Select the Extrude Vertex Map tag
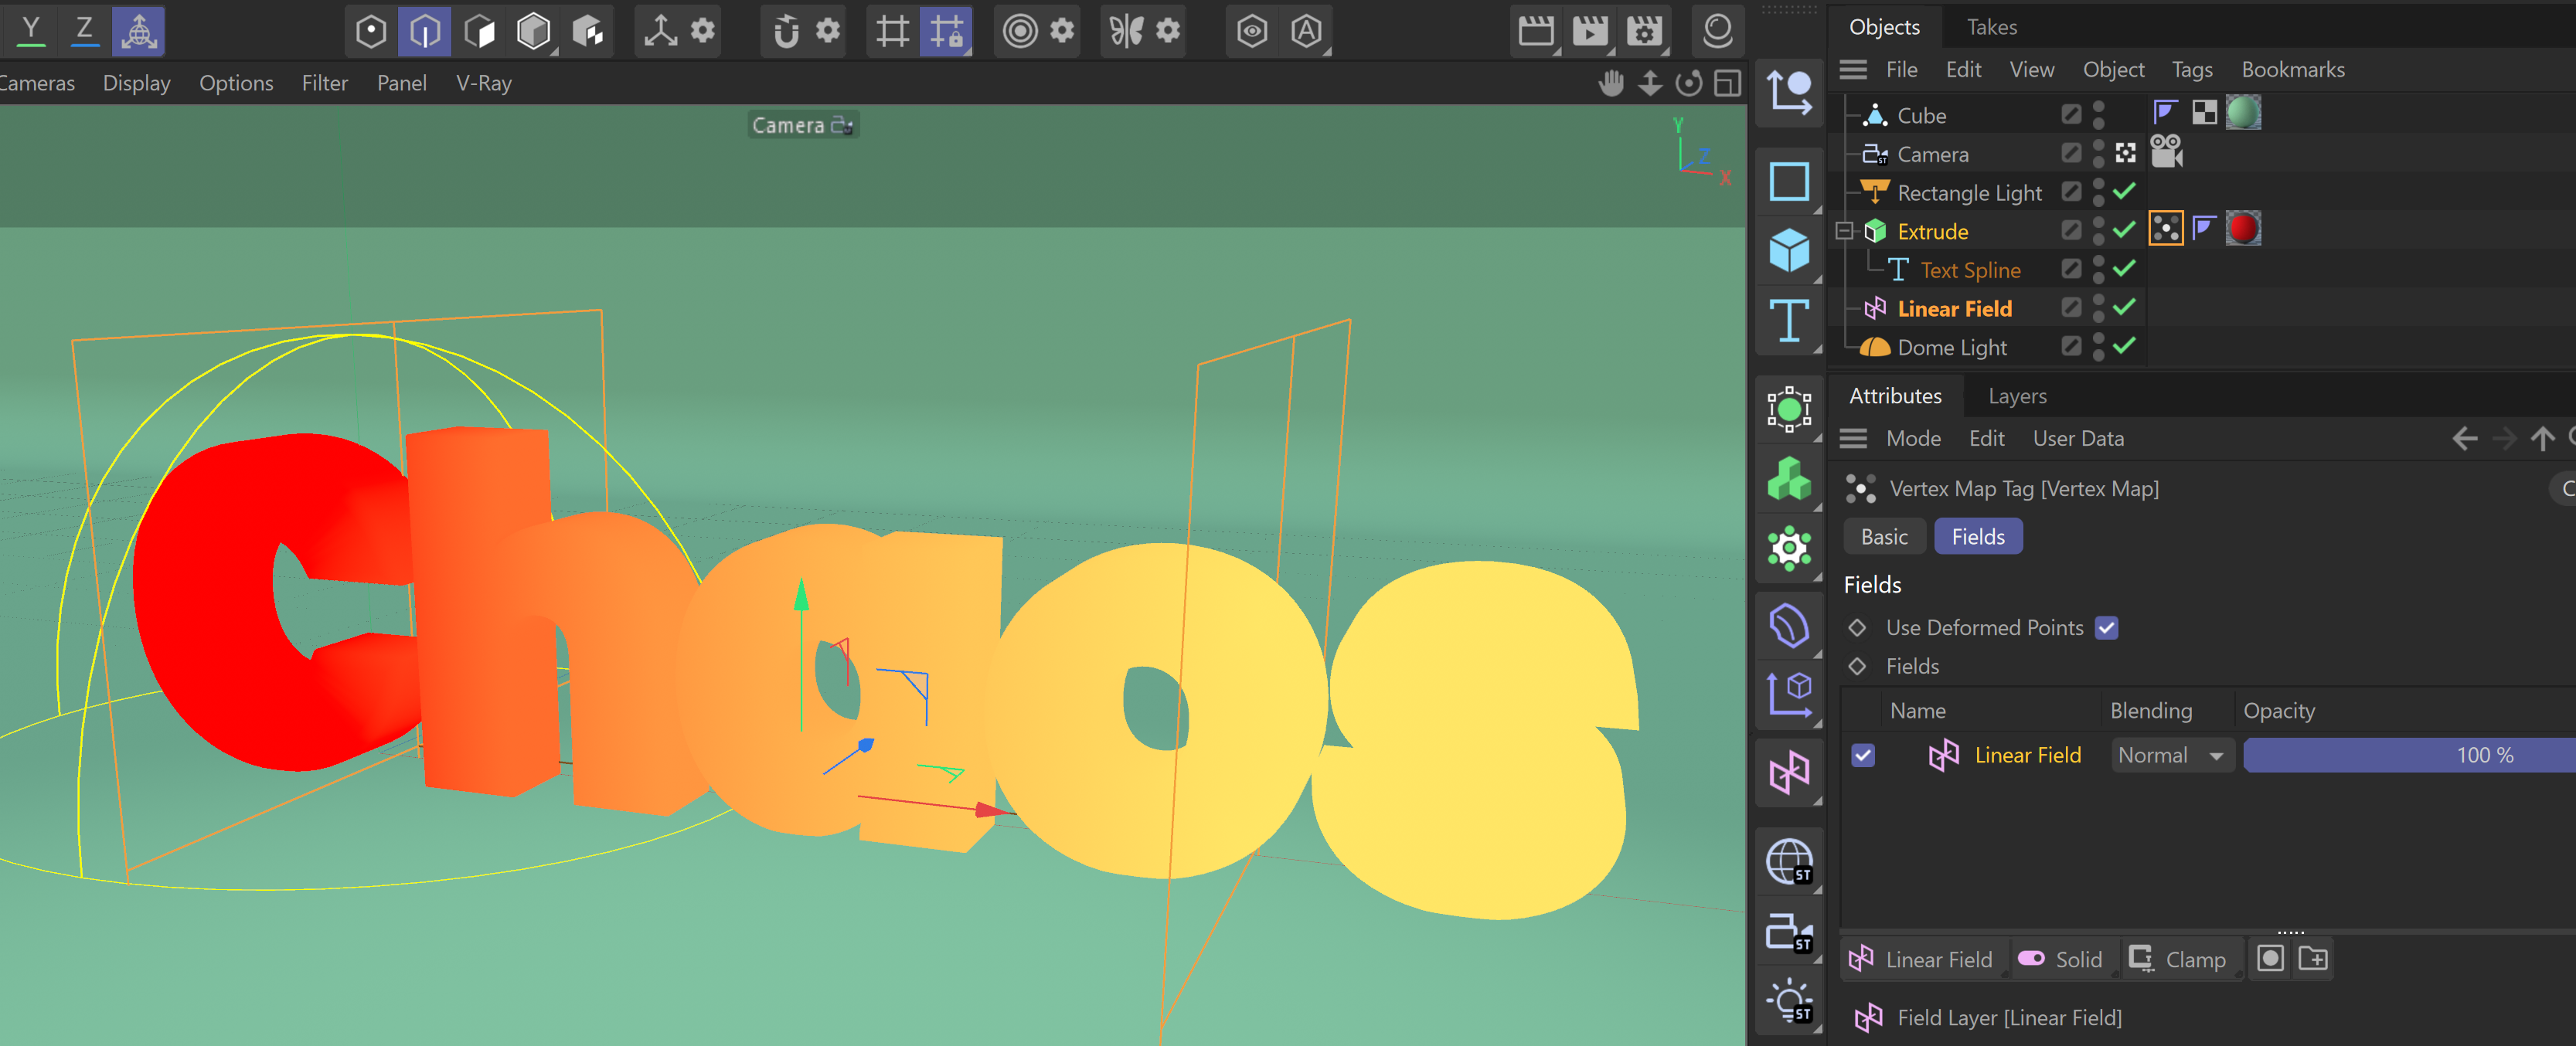The height and width of the screenshot is (1046, 2576). (2166, 229)
